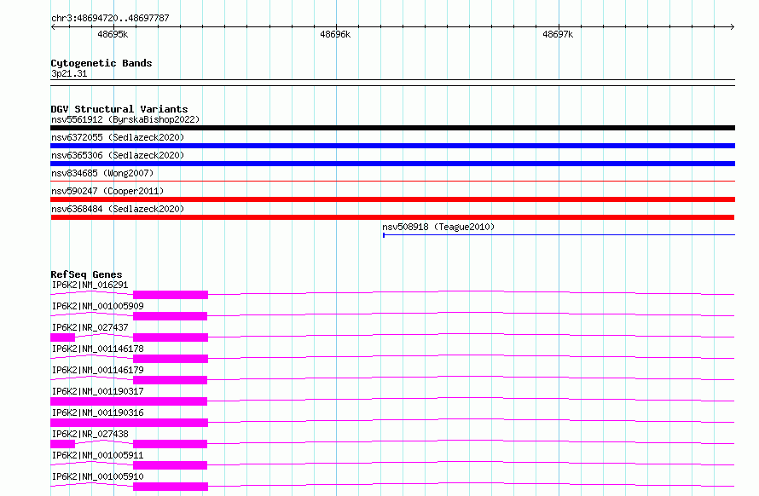Select the small left exon of IP6K2|NR_027437
Image resolution: width=759 pixels, height=496 pixels.
click(62, 337)
